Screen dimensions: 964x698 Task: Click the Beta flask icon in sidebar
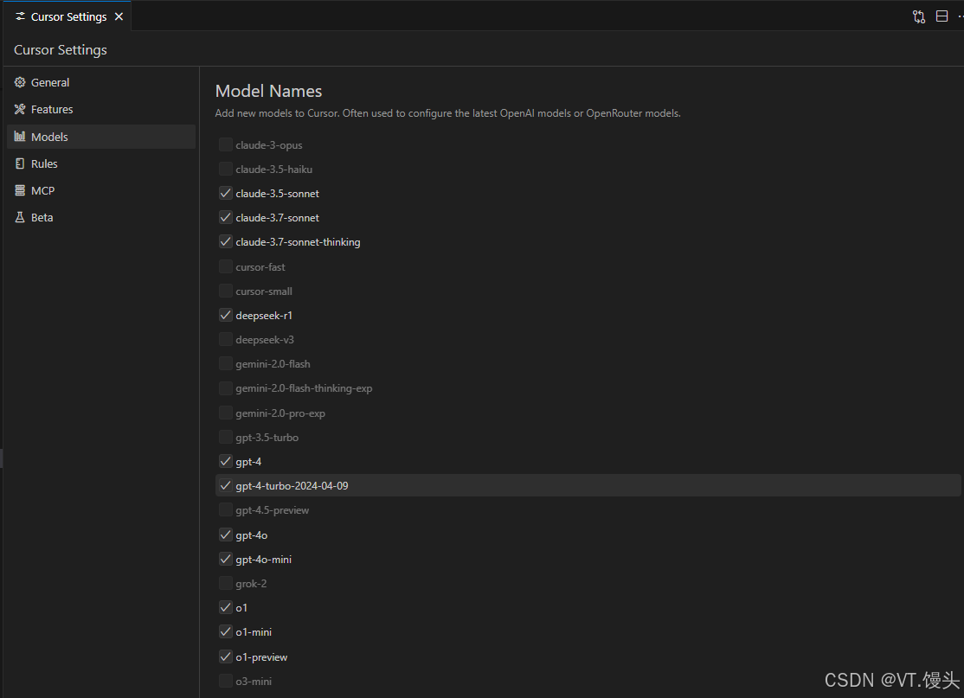tap(20, 217)
